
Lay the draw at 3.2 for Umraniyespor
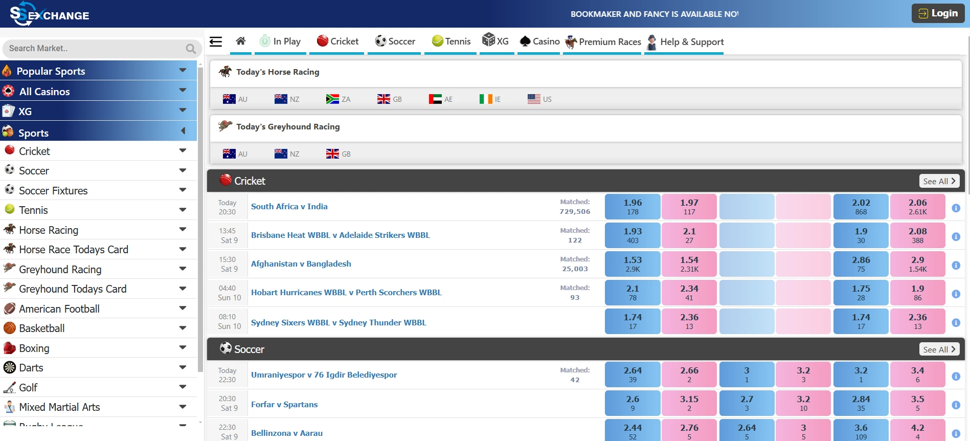[x=803, y=374]
